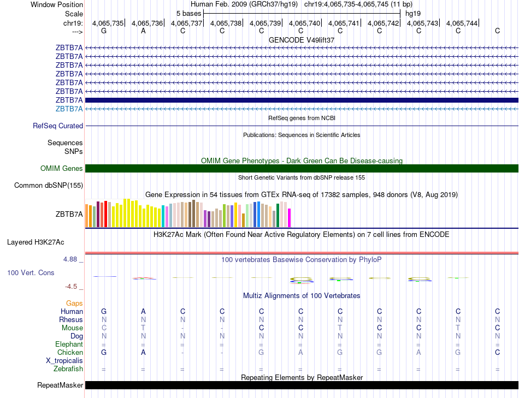Select the thick dark blue ZBTB7A exon bar
This screenshot has width=519, height=398.
pyautogui.click(x=302, y=100)
